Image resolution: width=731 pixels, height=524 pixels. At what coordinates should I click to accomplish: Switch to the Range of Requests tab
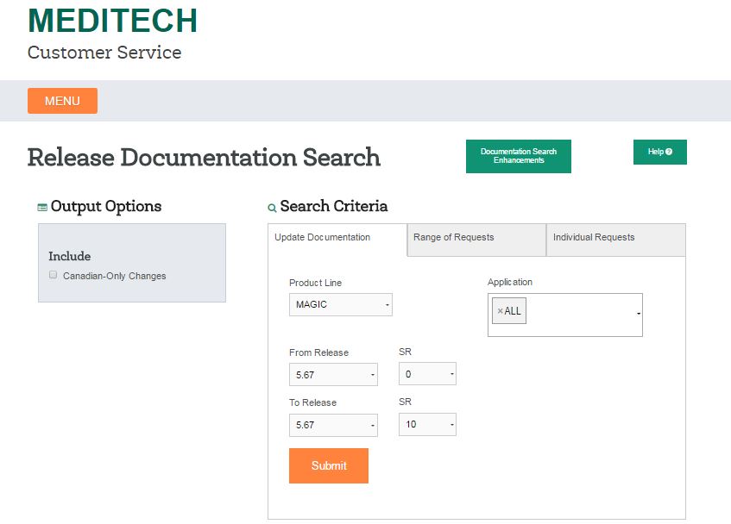click(x=476, y=238)
